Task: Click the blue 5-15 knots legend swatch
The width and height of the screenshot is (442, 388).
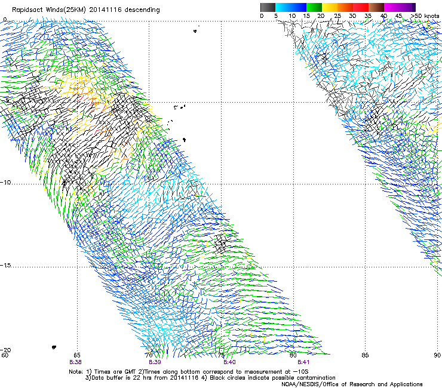Action: [x=291, y=7]
